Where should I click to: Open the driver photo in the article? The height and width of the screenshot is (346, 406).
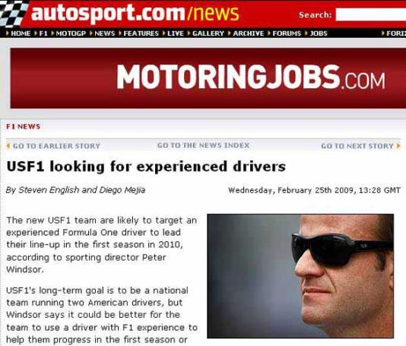[x=300, y=276]
